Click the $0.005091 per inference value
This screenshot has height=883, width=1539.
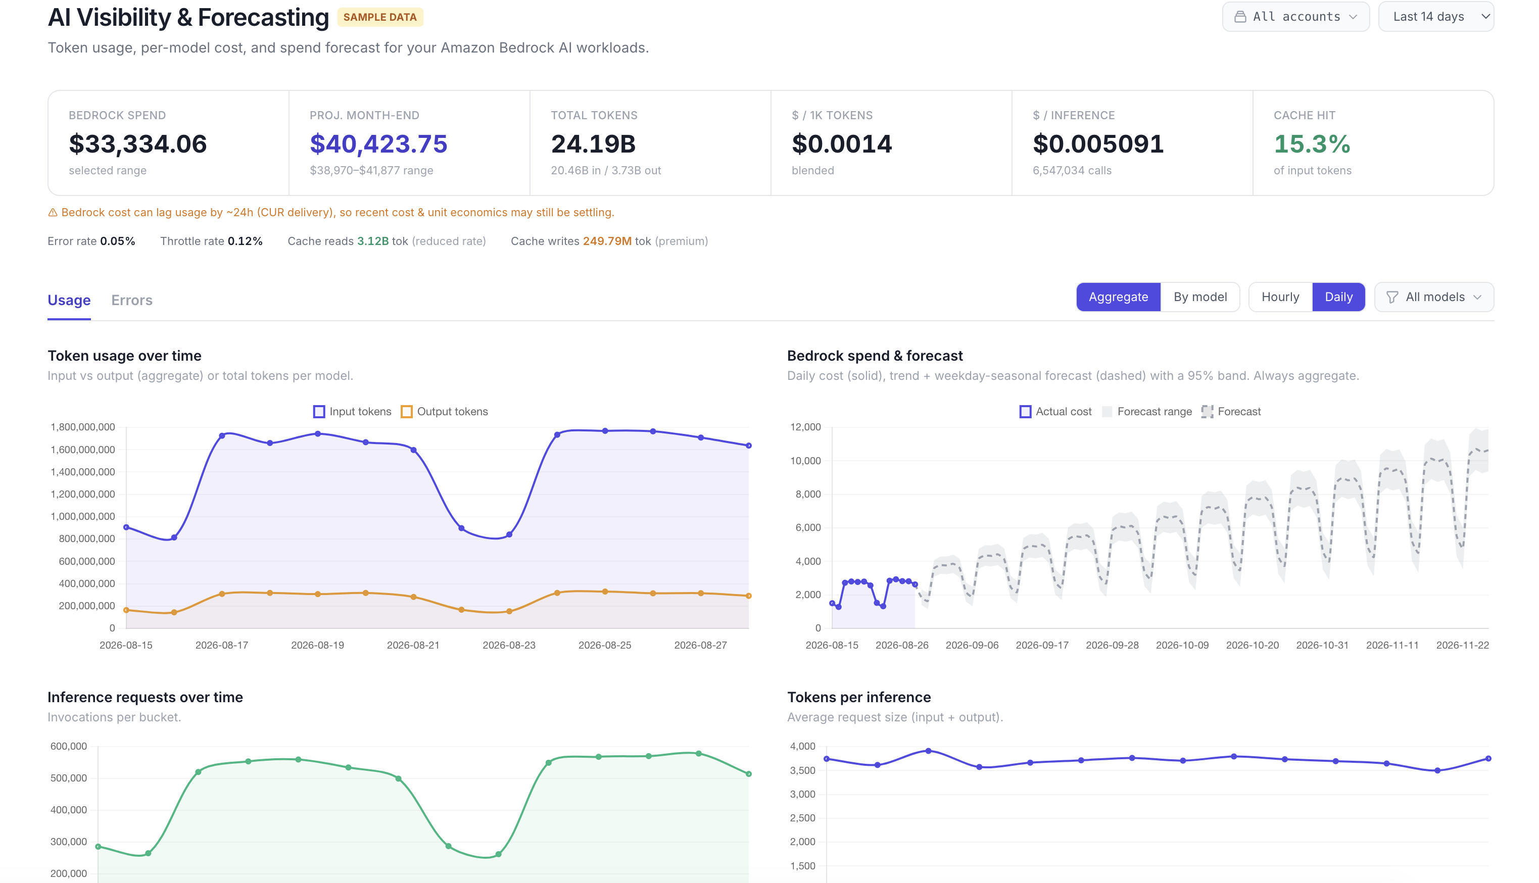pos(1098,144)
